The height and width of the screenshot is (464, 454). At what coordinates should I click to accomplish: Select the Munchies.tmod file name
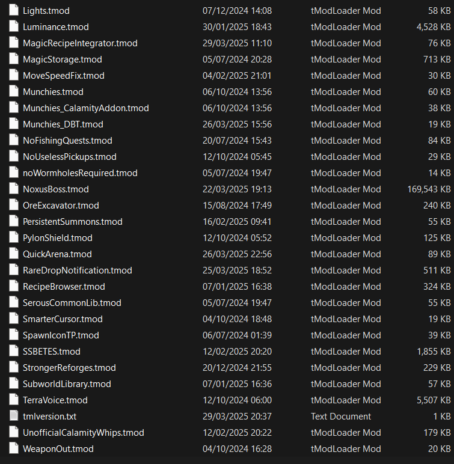[54, 92]
